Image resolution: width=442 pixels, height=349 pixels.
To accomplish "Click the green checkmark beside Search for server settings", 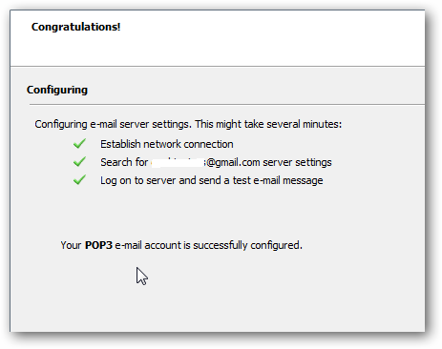I will point(79,162).
